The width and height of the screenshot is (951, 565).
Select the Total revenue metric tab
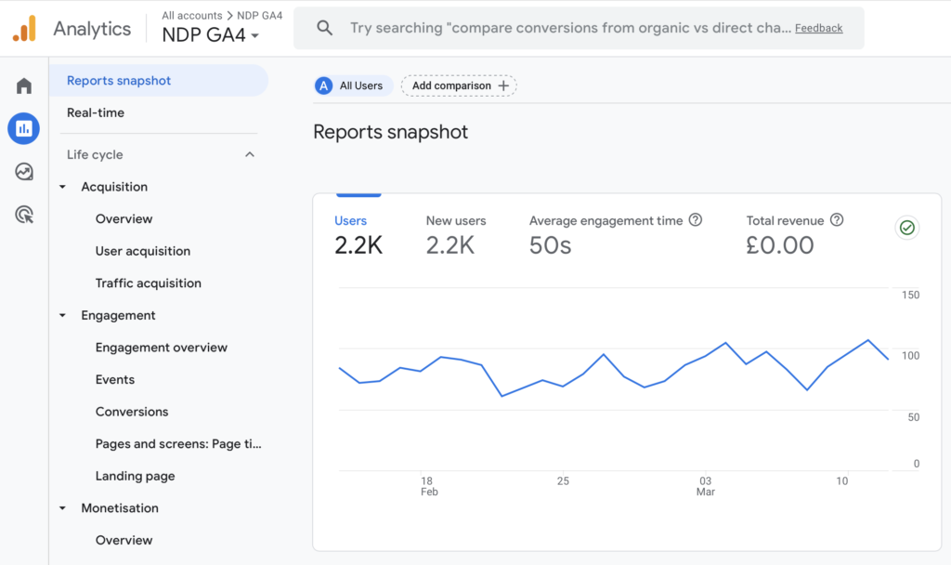point(795,235)
